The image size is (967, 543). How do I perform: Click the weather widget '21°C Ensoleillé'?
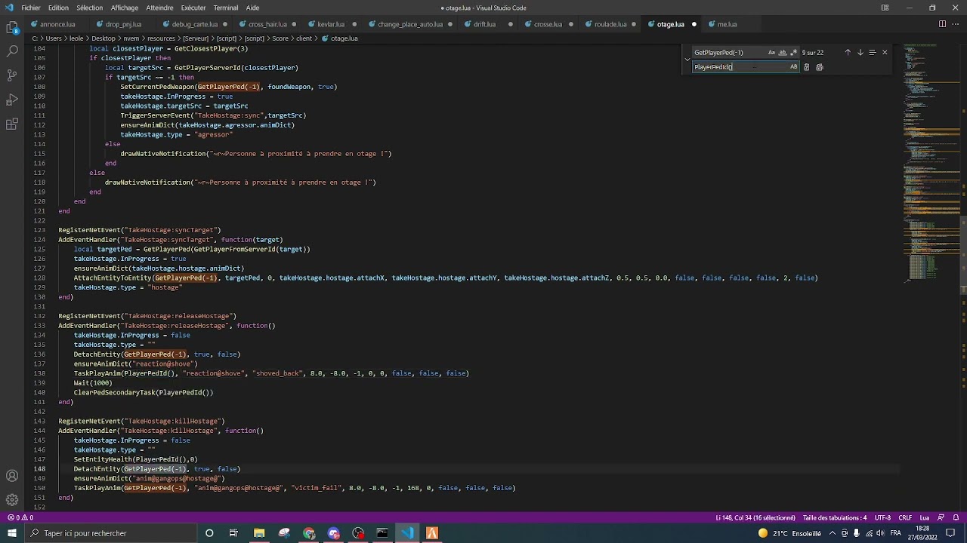(x=789, y=533)
